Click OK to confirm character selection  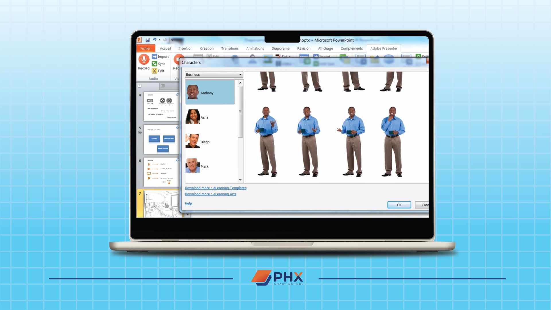coord(399,205)
